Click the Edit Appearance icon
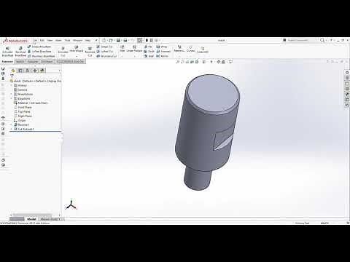The image size is (350, 262). coord(219,62)
